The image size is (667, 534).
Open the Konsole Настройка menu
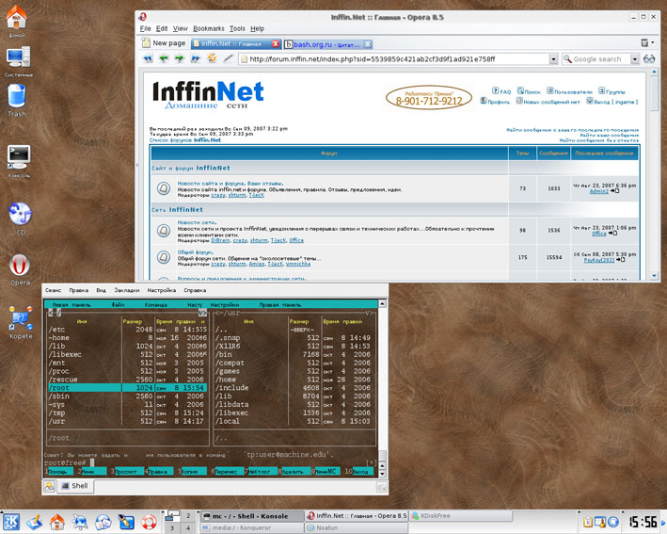click(x=161, y=290)
